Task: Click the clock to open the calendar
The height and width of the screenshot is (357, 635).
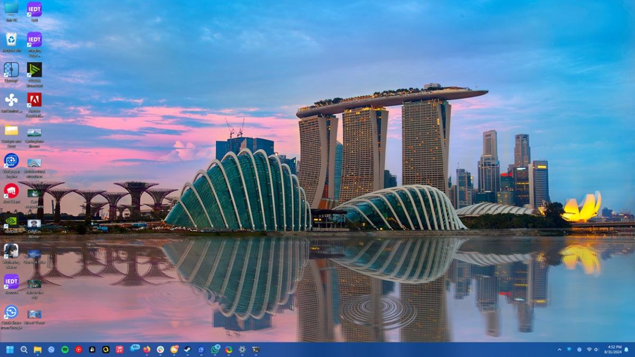Action: pos(614,350)
